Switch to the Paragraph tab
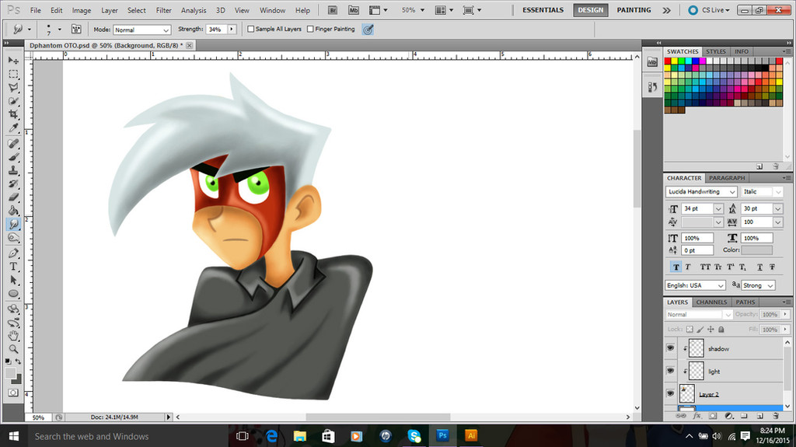Image resolution: width=796 pixels, height=447 pixels. point(727,178)
